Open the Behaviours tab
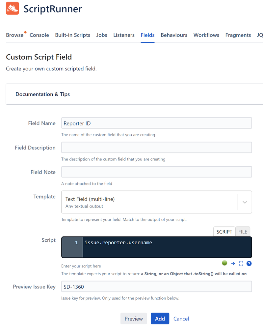 click(x=174, y=35)
